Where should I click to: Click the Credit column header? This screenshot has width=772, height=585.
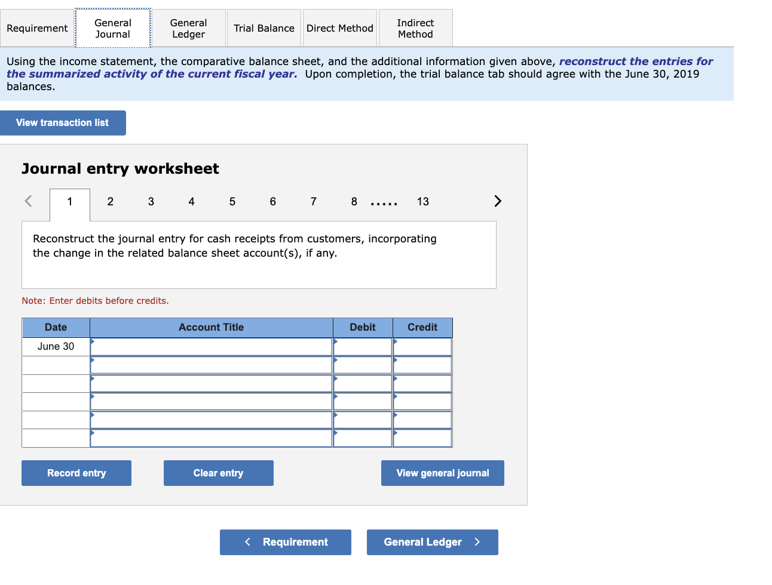point(422,328)
